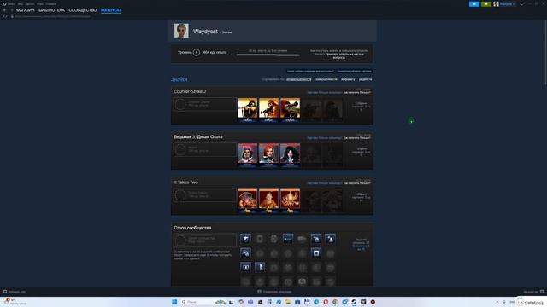The width and height of the screenshot is (547, 307).
Task: Open the red Opera browser taskbar icon
Action: coord(326,302)
